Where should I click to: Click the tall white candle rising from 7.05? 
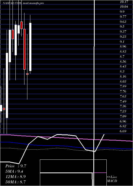click(x=7, y=85)
